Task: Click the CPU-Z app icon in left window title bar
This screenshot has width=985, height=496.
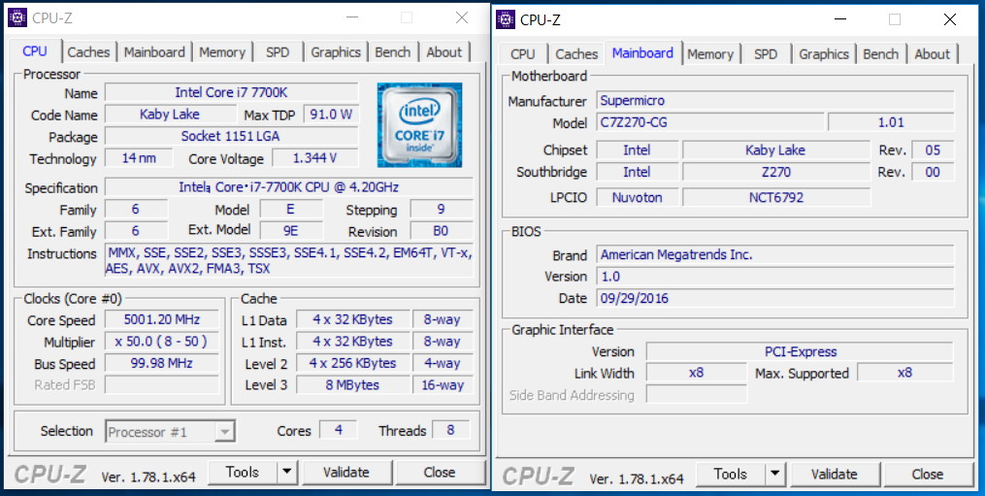Action: (17, 17)
